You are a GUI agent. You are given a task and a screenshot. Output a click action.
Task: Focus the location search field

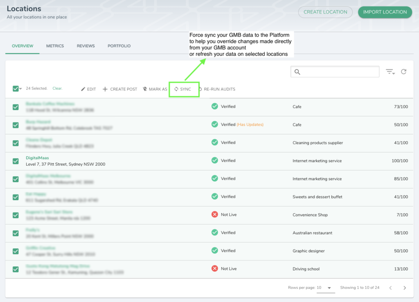pos(335,72)
